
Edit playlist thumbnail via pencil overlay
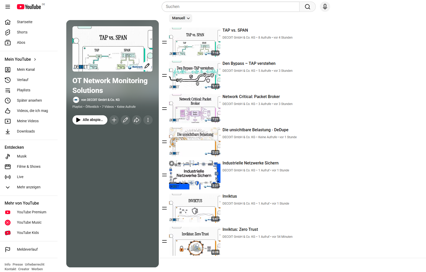[147, 66]
